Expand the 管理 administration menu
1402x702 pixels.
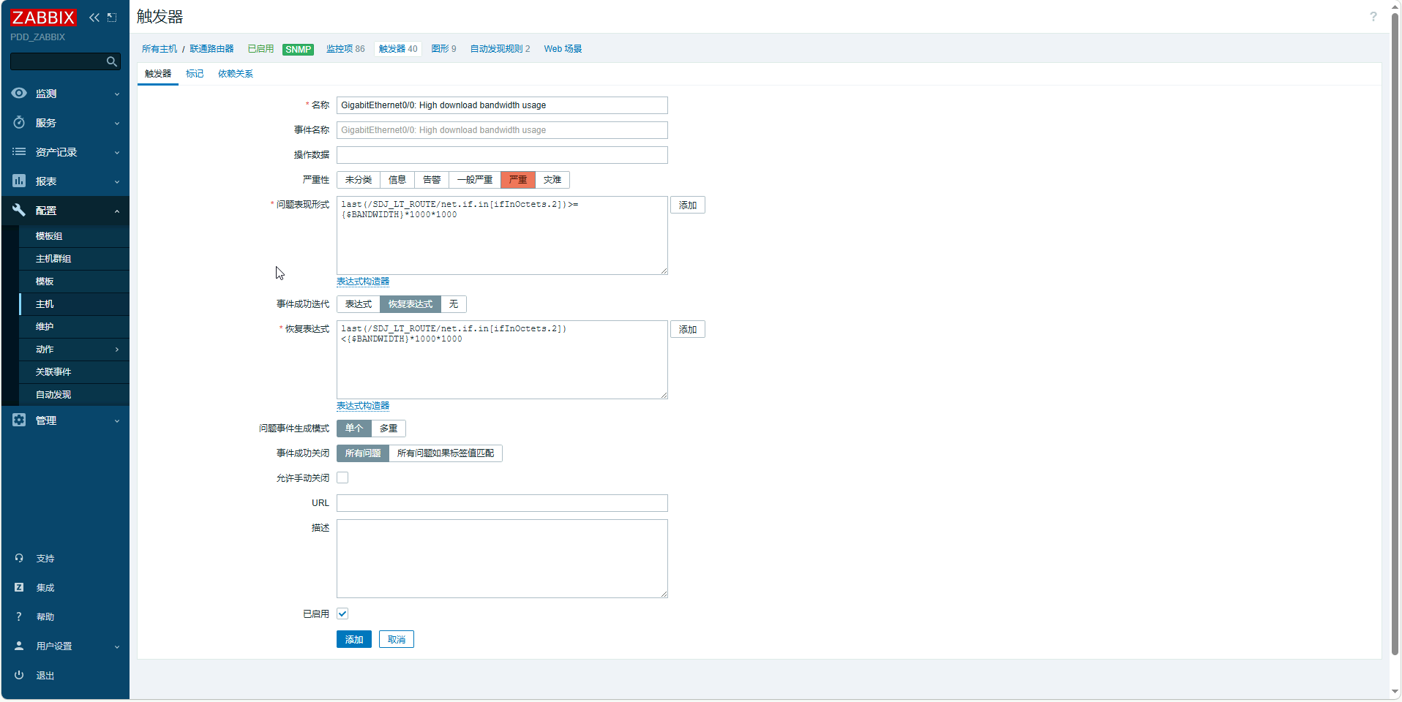(x=64, y=420)
